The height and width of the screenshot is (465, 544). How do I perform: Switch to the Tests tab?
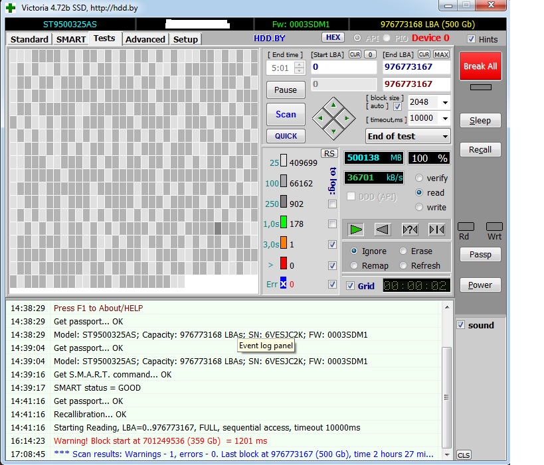tap(104, 38)
